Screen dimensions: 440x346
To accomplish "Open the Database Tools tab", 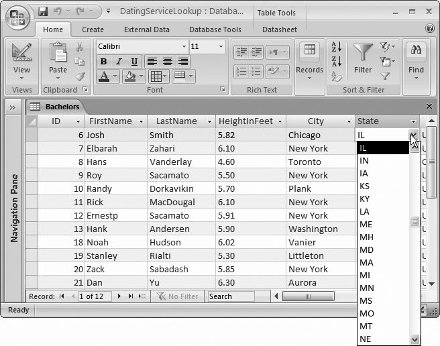I will tap(215, 30).
